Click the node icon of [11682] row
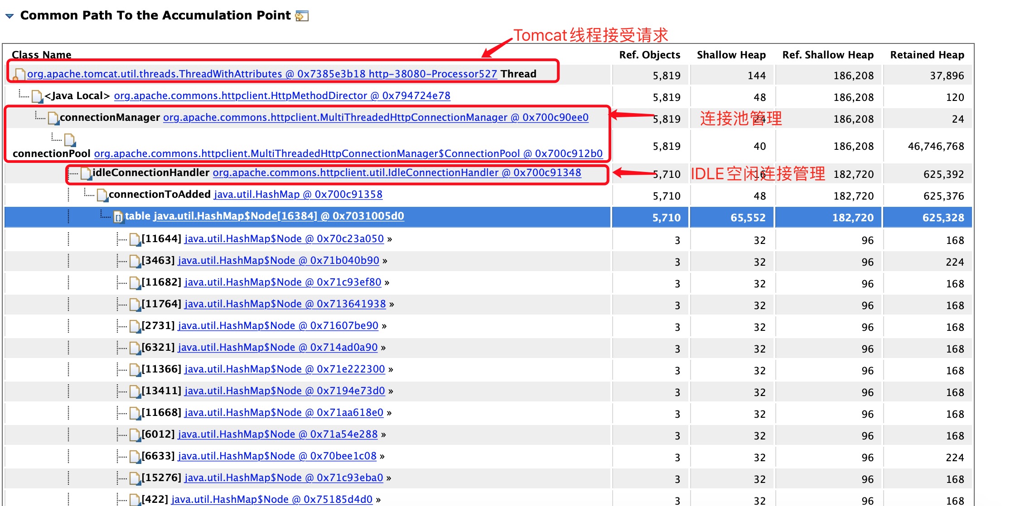This screenshot has width=1025, height=506. coord(135,282)
